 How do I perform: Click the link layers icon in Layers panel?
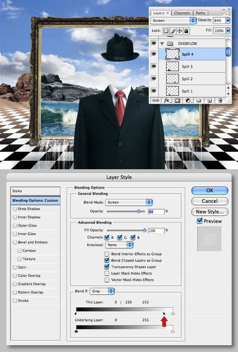tap(155, 101)
